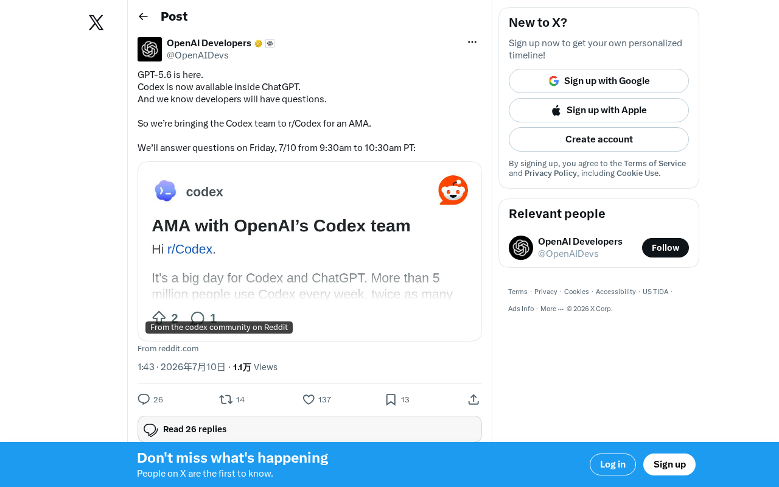Click Create account button

point(599,139)
